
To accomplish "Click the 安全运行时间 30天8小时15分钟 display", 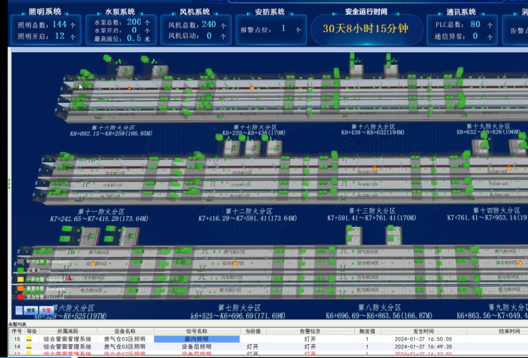I will point(366,28).
